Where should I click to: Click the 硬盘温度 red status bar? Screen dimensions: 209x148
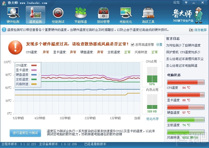[186, 107]
